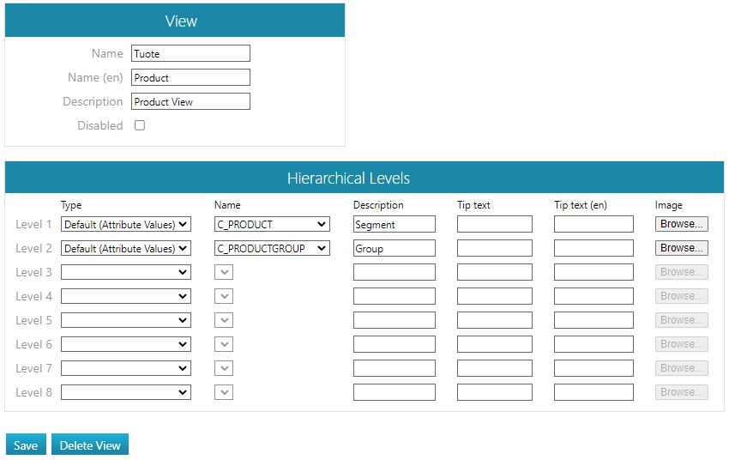Open Level 1 Type dropdown
Screen dimensions: 729x460
[126, 224]
